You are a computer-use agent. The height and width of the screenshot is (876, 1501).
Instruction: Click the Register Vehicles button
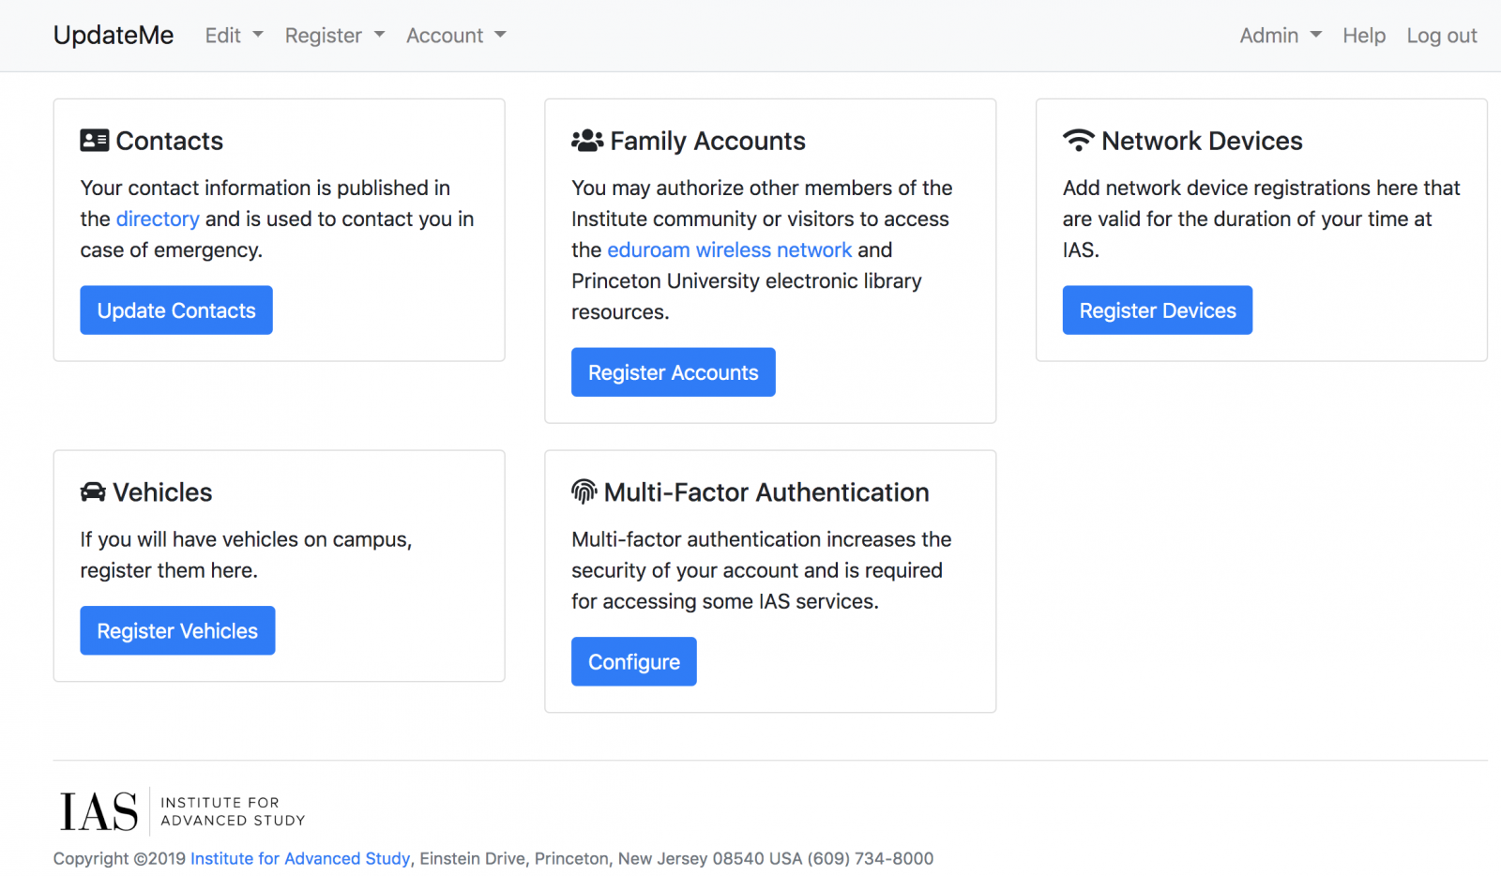point(177,630)
